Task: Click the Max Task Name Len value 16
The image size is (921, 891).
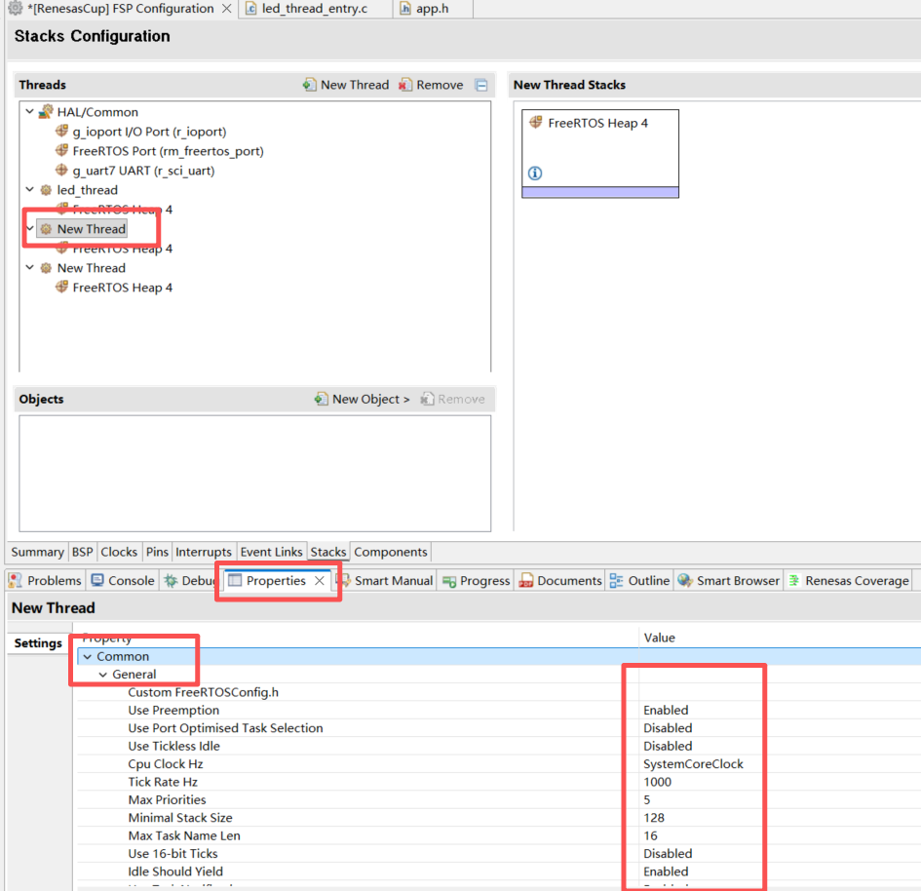Action: 650,835
